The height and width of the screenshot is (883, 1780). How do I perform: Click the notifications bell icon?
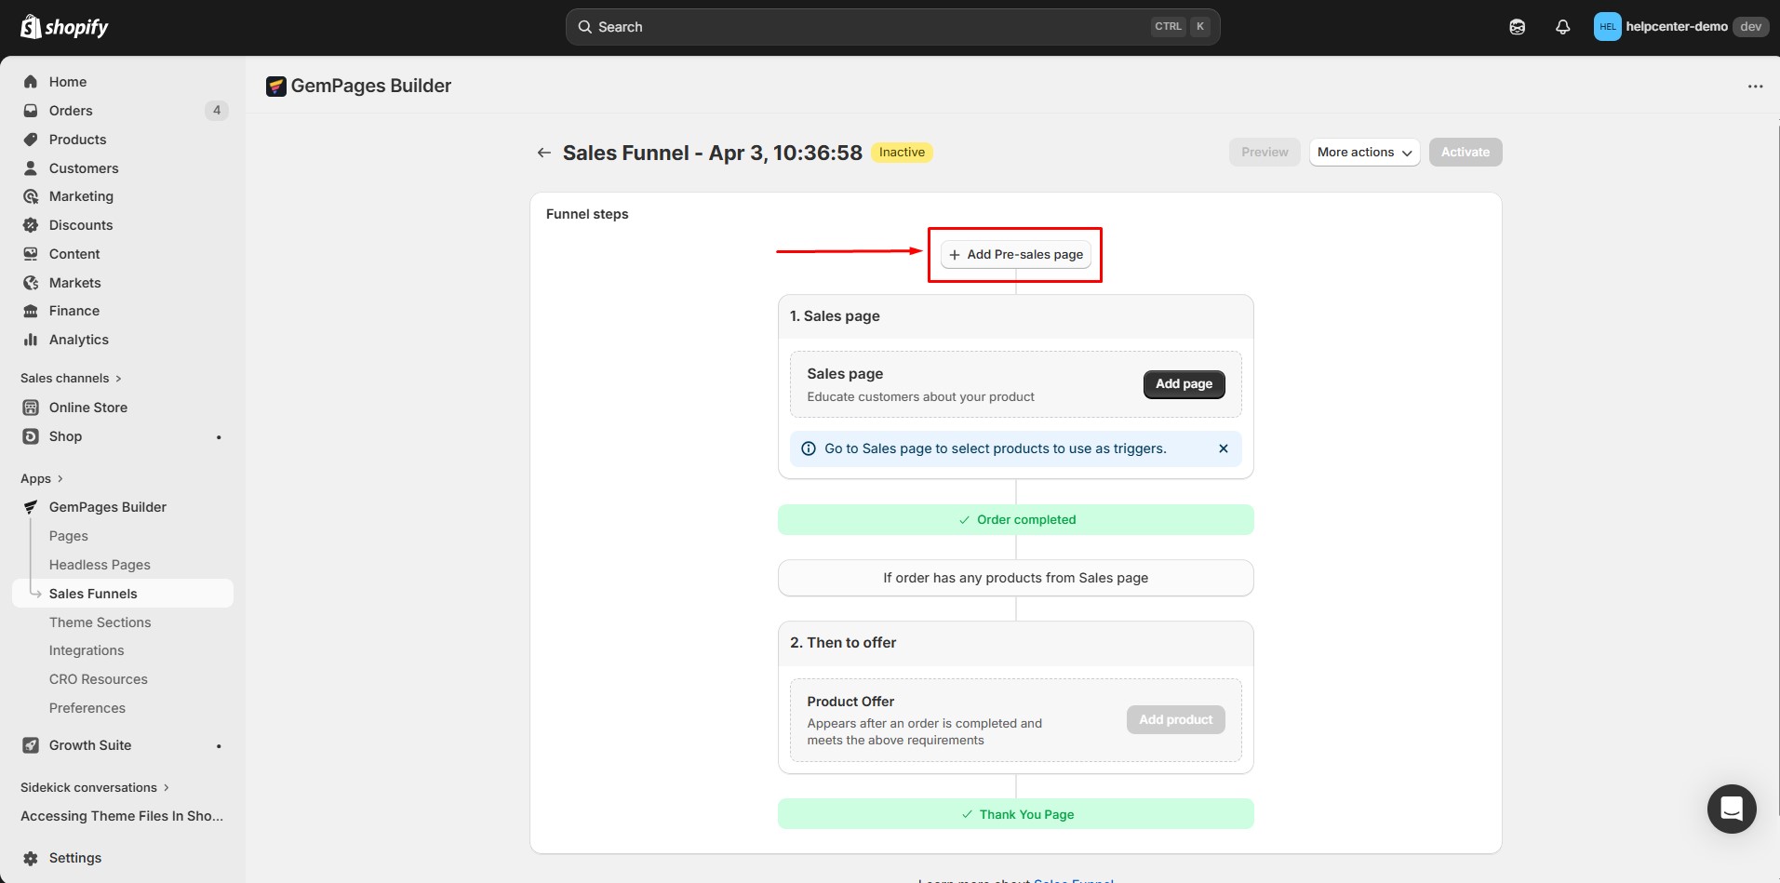tap(1562, 27)
